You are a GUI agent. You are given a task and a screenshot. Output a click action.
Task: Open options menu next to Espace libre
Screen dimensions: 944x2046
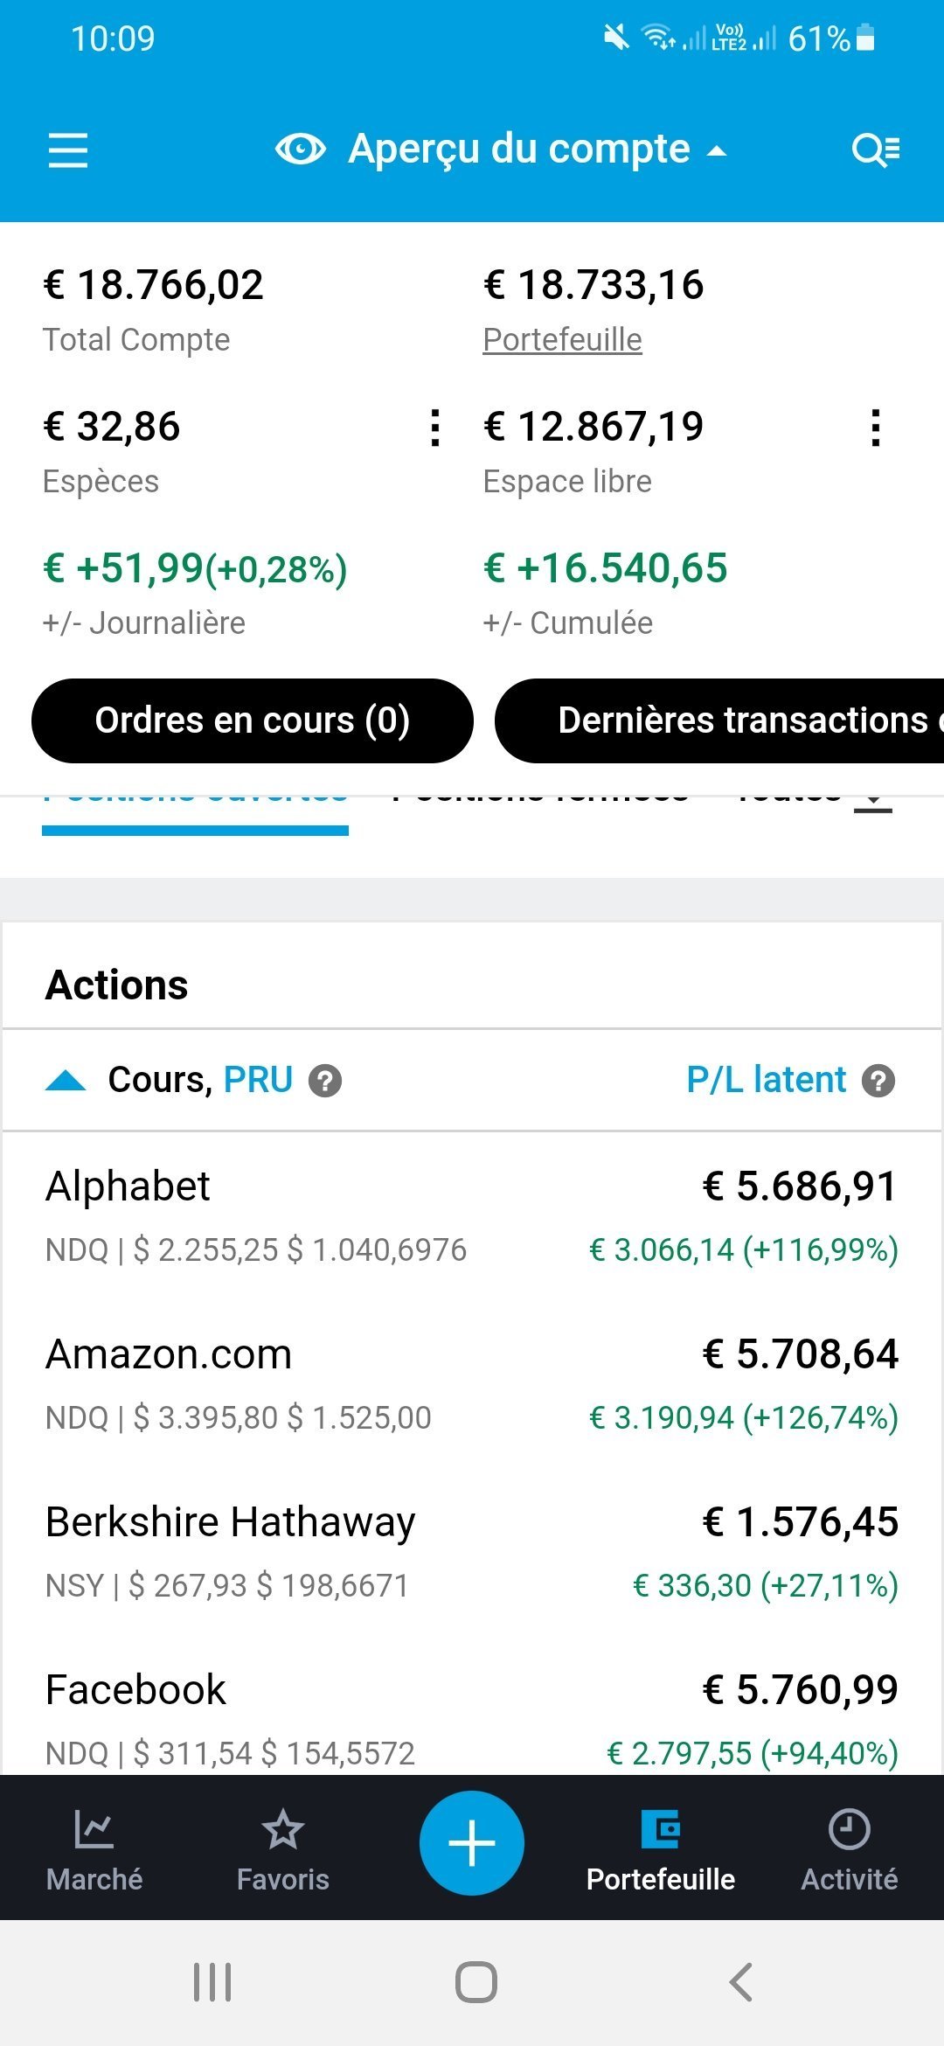coord(876,428)
